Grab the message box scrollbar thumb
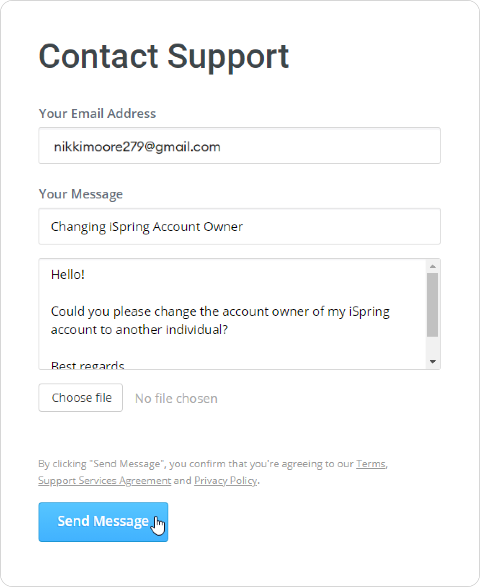Screen dimensions: 480x587 coord(433,304)
